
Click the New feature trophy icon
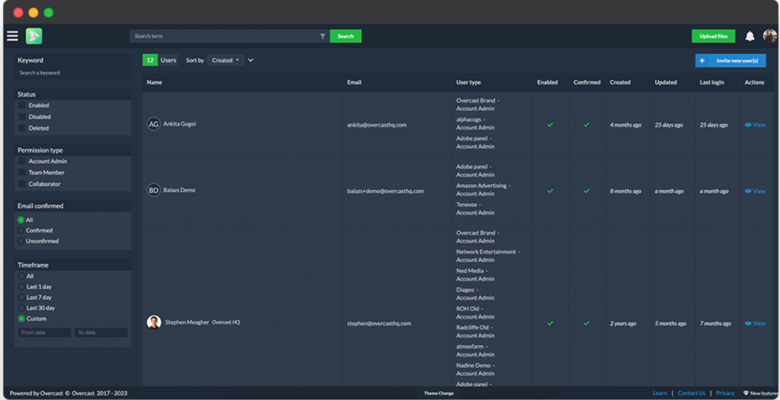pyautogui.click(x=746, y=393)
